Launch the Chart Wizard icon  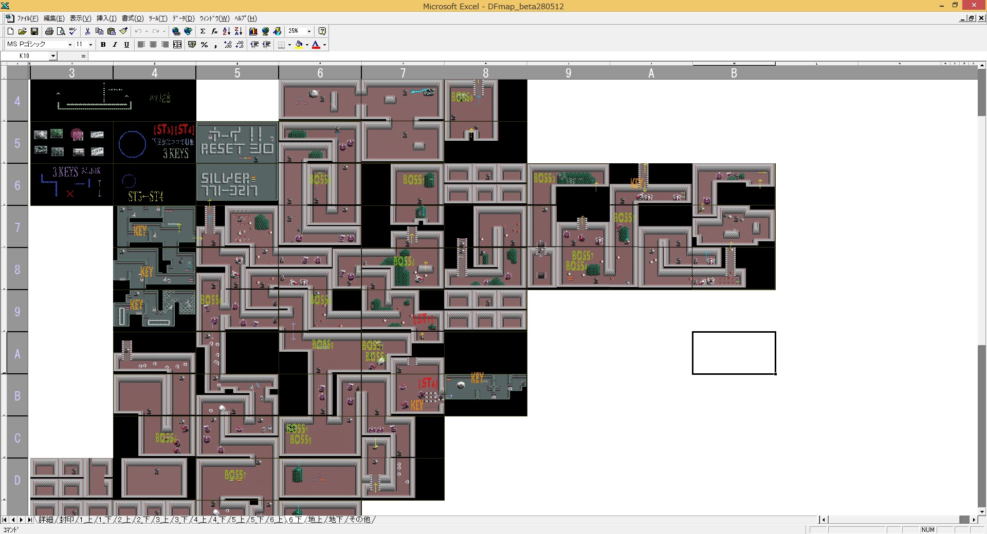tap(253, 31)
